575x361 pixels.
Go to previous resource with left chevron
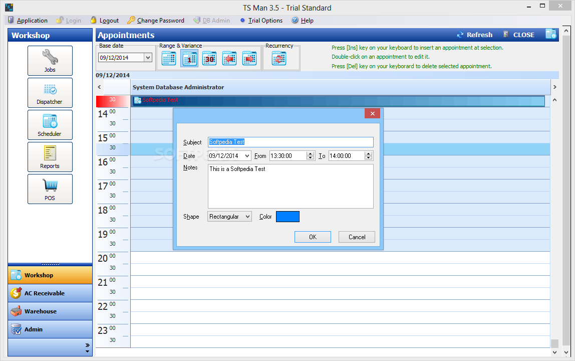[99, 87]
